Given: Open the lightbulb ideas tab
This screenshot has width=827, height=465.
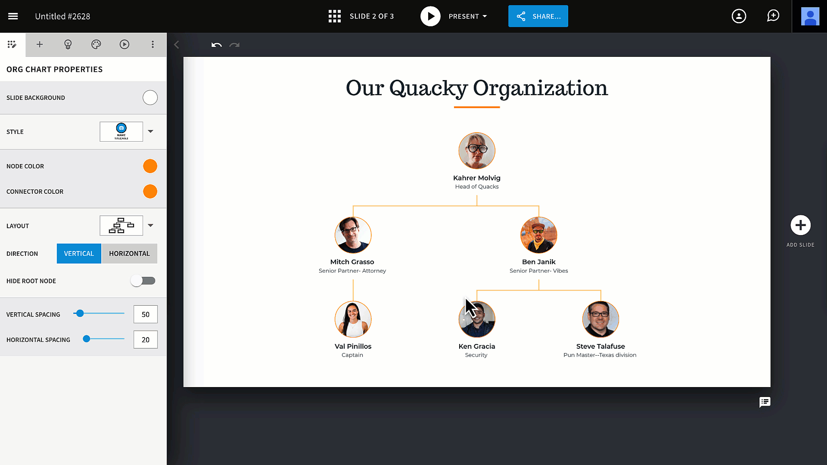Looking at the screenshot, I should [68, 44].
